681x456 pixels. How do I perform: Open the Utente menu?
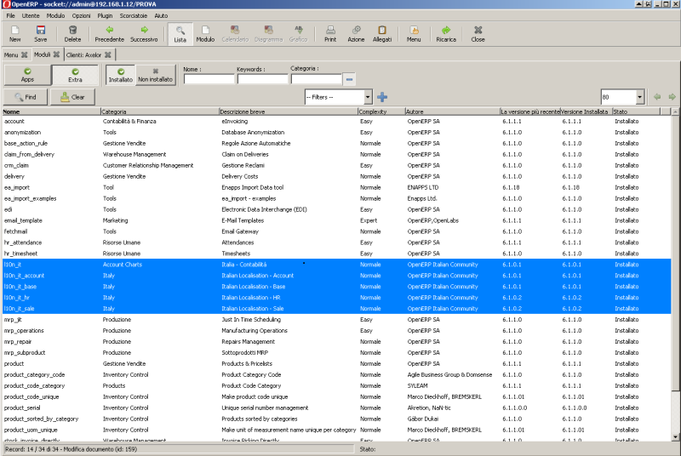tap(31, 15)
